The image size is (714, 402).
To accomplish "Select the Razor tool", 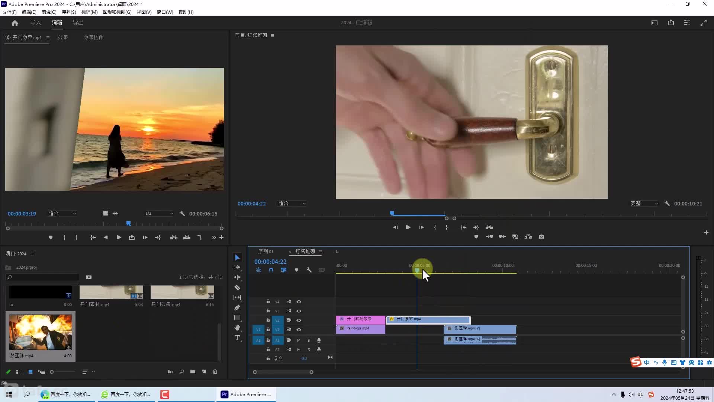I will pos(237,287).
